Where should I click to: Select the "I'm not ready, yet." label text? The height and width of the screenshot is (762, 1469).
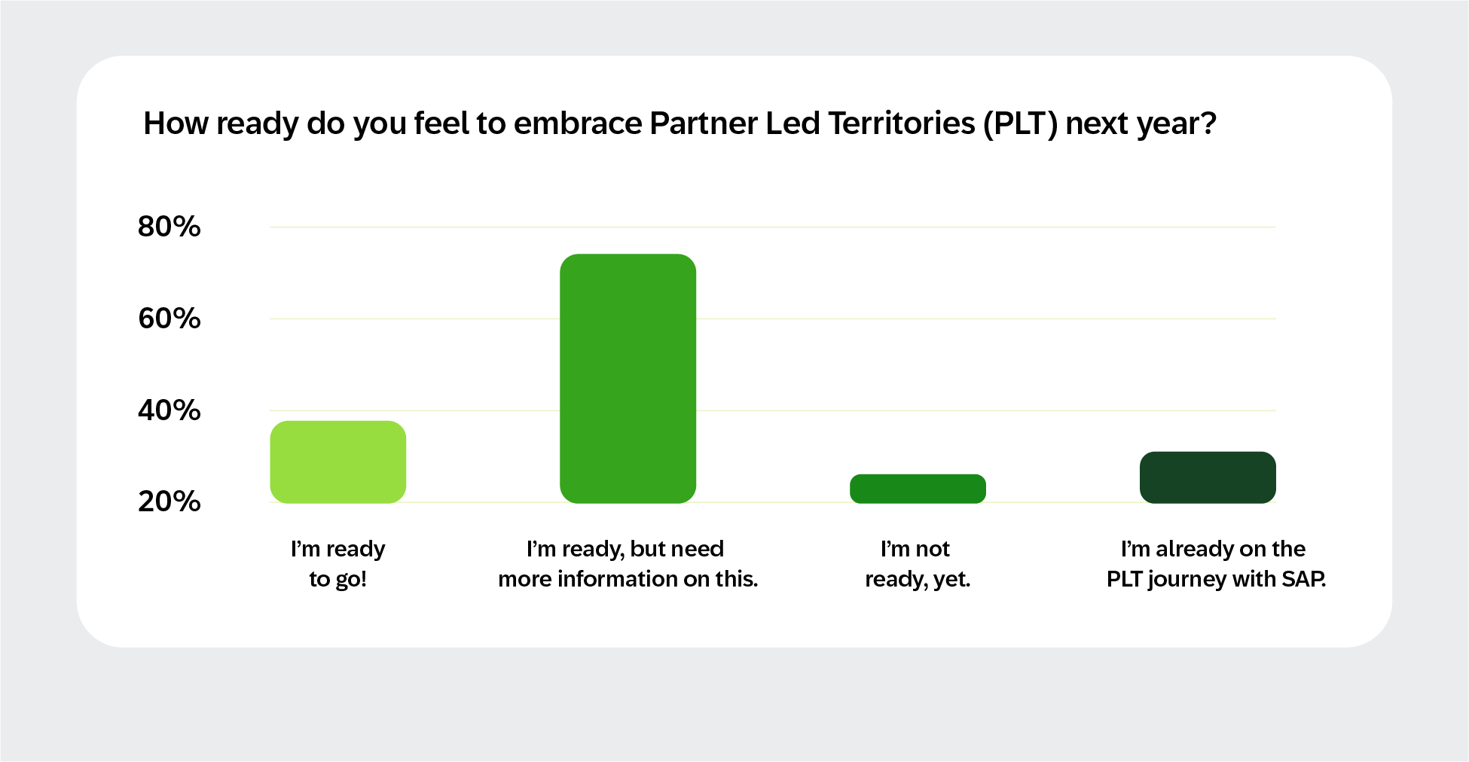pos(917,563)
